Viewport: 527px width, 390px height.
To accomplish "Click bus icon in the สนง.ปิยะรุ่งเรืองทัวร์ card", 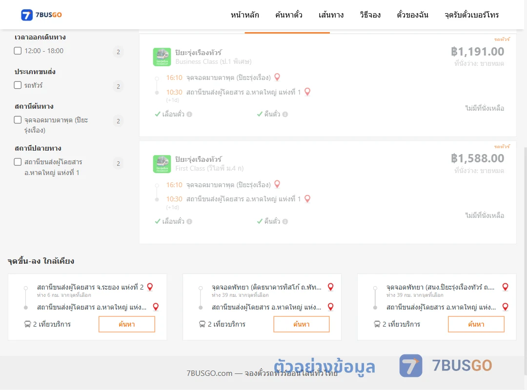I will tap(377, 324).
